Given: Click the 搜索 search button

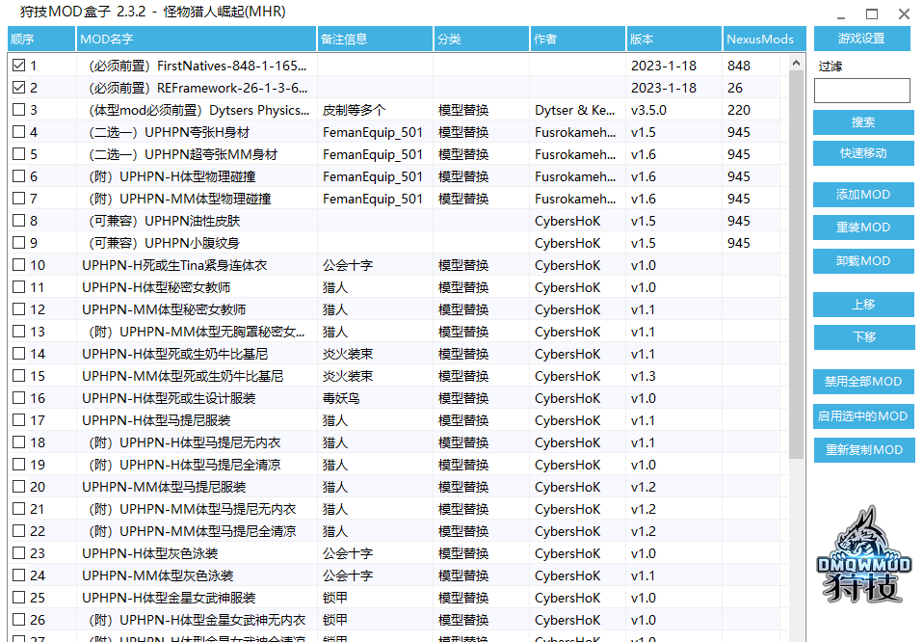Looking at the screenshot, I should point(863,121).
